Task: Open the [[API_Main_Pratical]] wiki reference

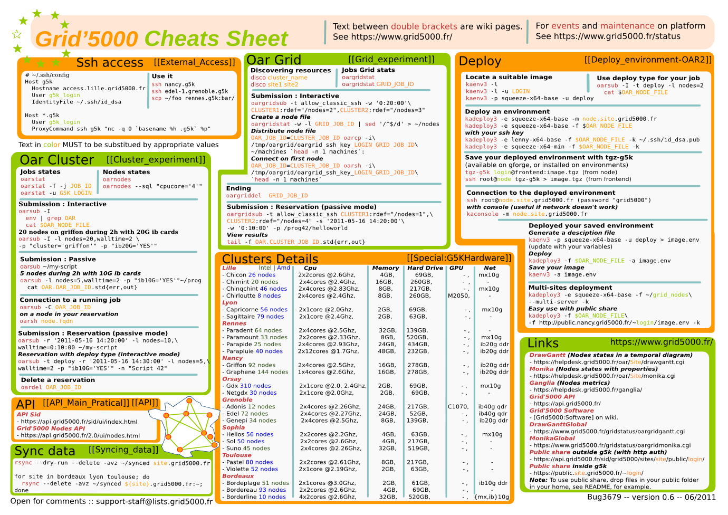Action: [86, 403]
